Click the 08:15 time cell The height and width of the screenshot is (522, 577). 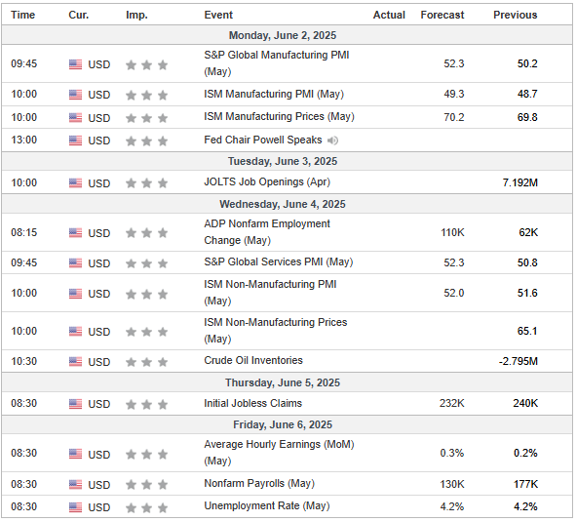24,233
